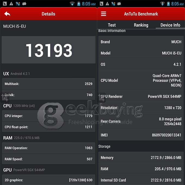This screenshot has height=185, width=185.
Task: Tap the warning triangle notification in left status bar
Action: (x=11, y=4)
